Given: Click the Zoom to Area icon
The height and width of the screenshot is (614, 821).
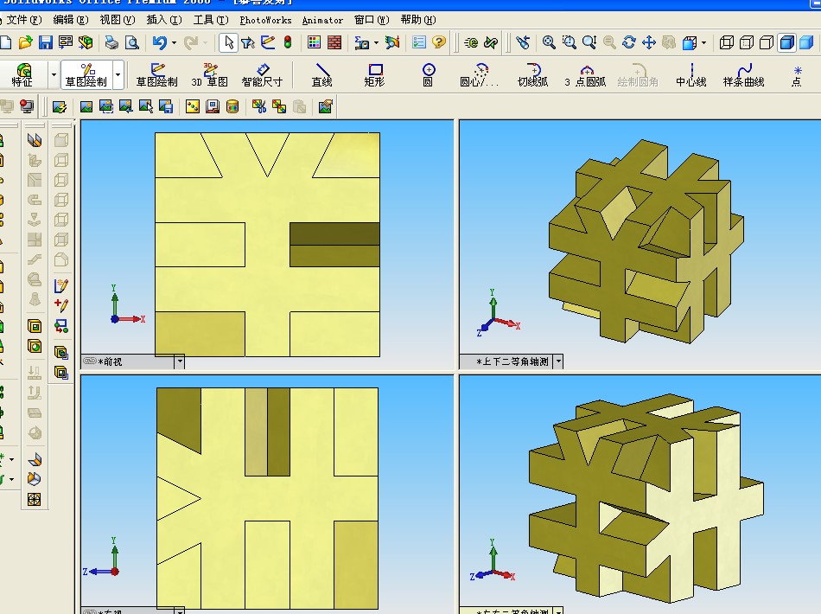Looking at the screenshot, I should (x=569, y=42).
